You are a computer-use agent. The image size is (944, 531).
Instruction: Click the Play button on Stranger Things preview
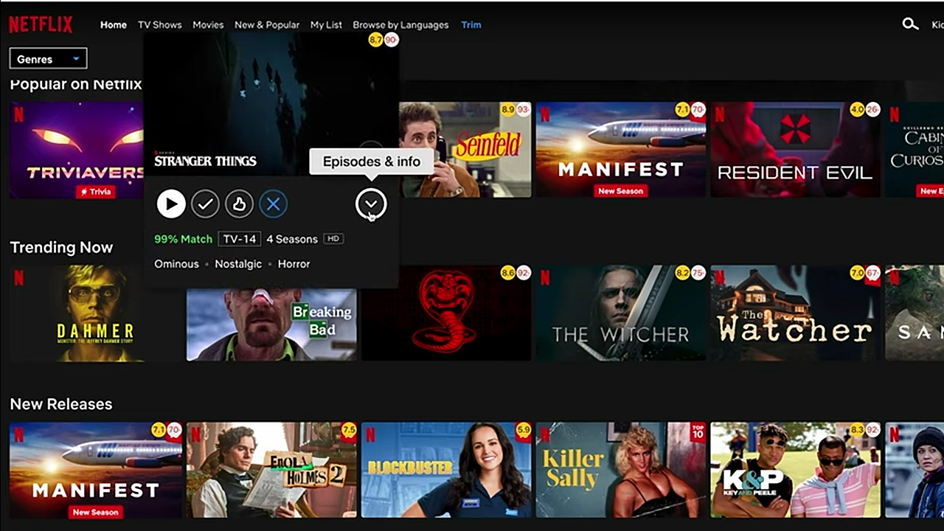pos(170,204)
